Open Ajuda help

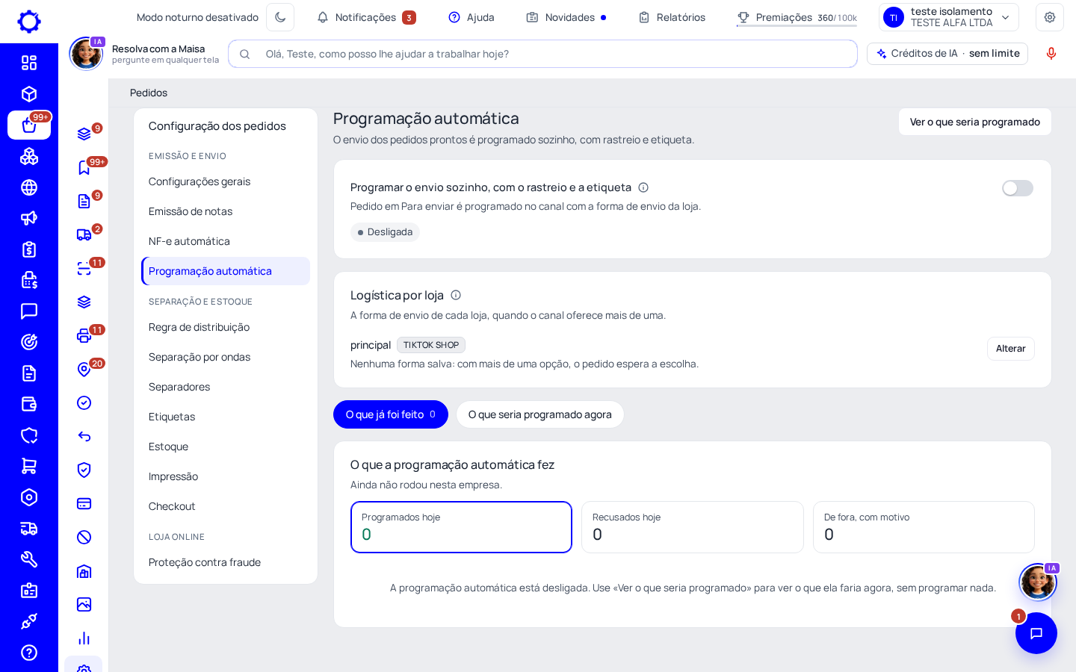pyautogui.click(x=471, y=17)
